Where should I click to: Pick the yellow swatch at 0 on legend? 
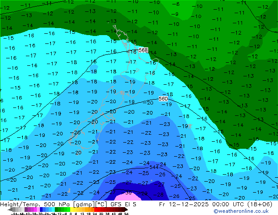coord(71,209)
